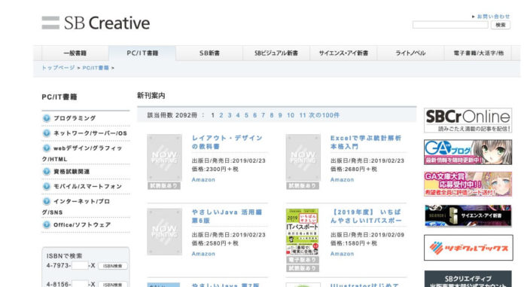The height and width of the screenshot is (287, 527).
Task: Click the bullet icon next to ネットワーク/サーバー/OS
Action: tap(47, 133)
